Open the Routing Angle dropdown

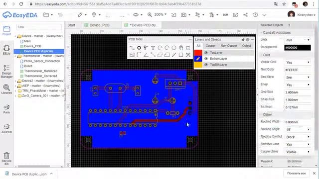[x=298, y=129]
